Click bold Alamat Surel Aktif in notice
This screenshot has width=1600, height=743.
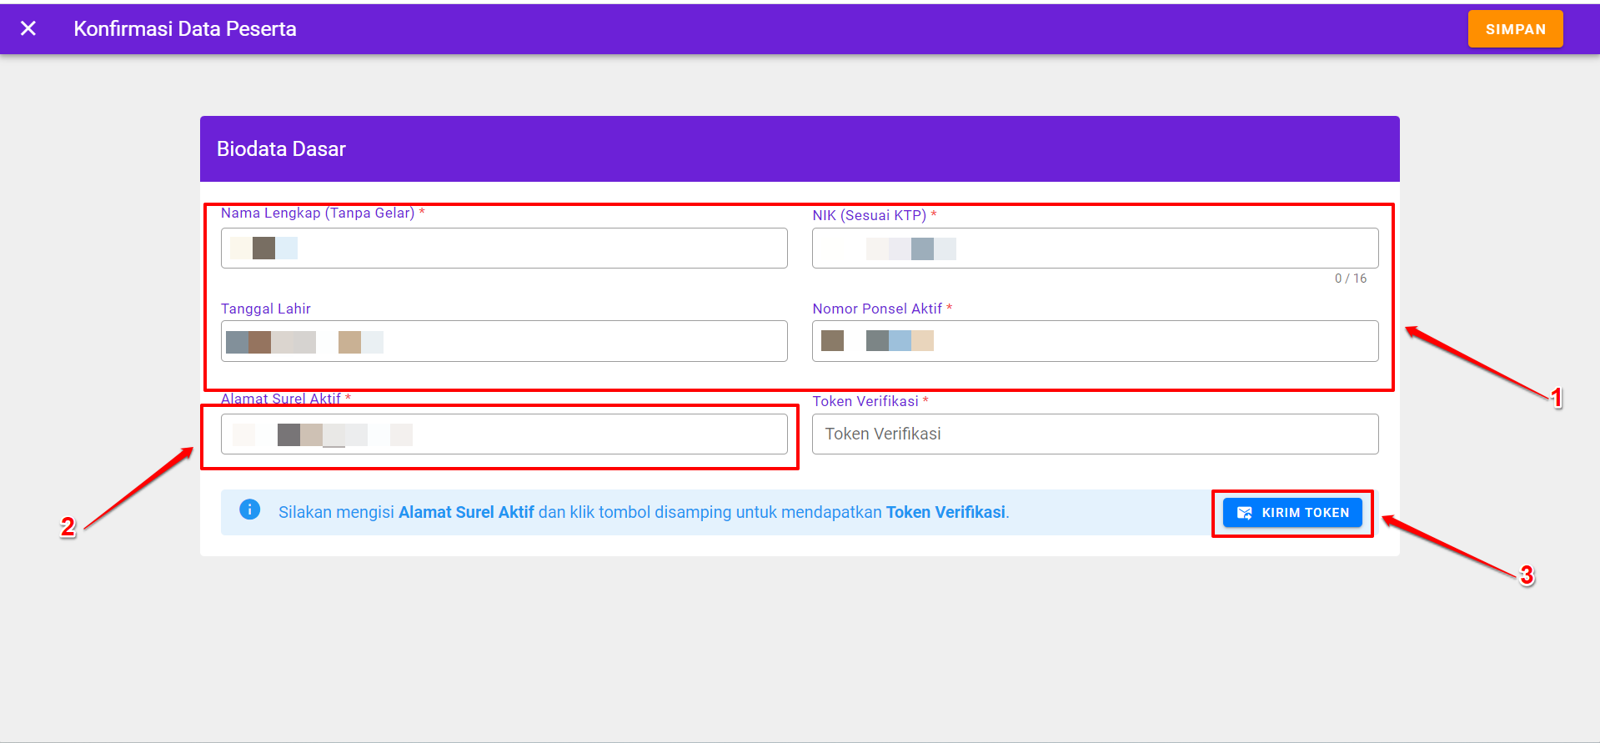[466, 512]
